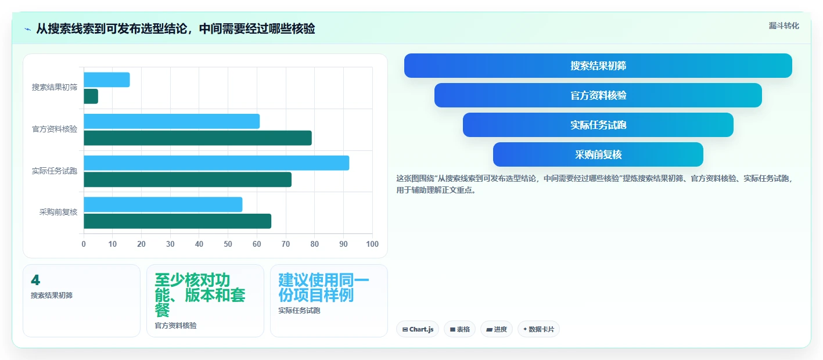
Task: Click the x-axis value 100
Action: (x=372, y=244)
